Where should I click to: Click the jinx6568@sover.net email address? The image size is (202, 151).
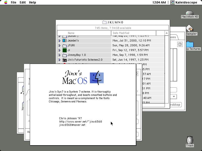point(72,125)
